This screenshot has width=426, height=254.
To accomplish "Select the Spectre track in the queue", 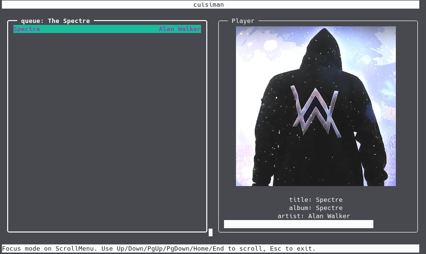I will (107, 29).
